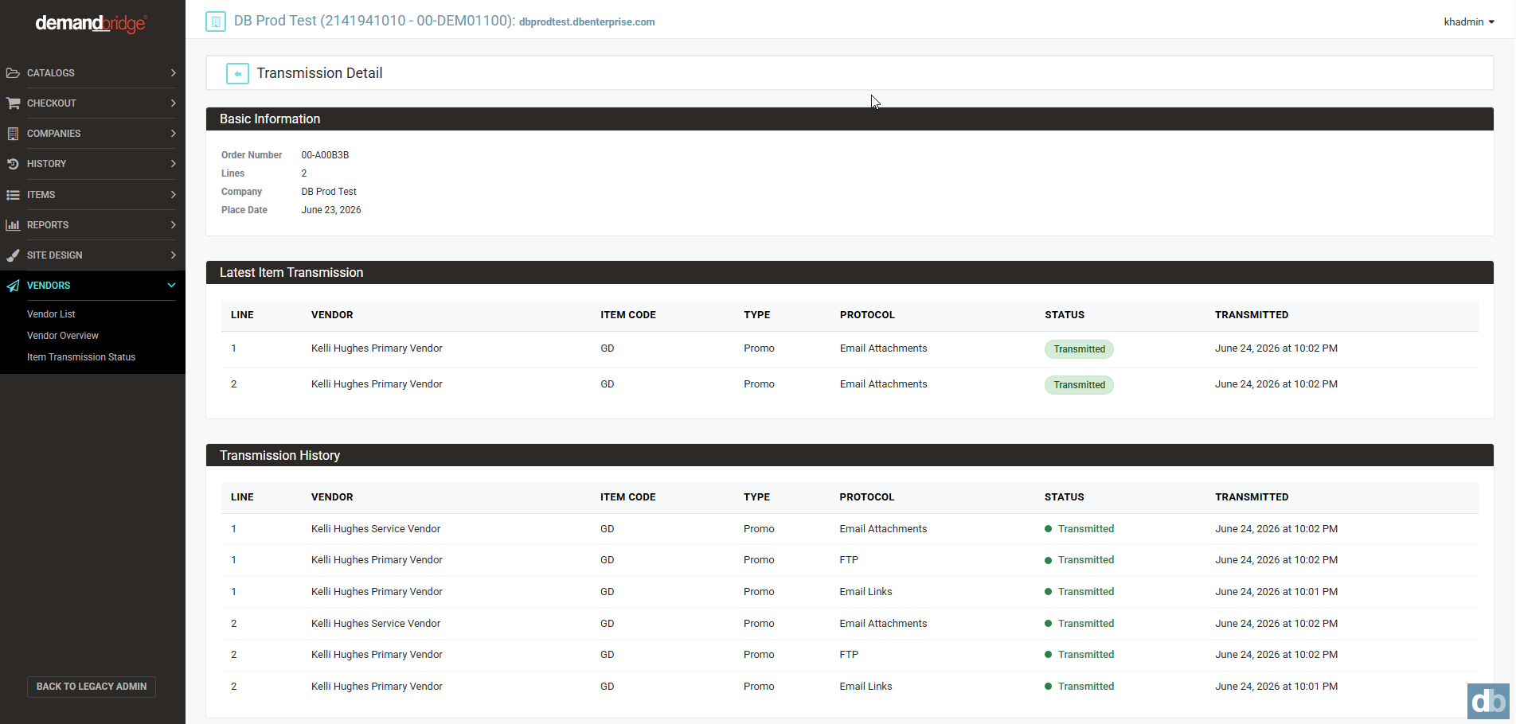Click line 1 vendor in Latest Item Transmission

click(x=377, y=348)
